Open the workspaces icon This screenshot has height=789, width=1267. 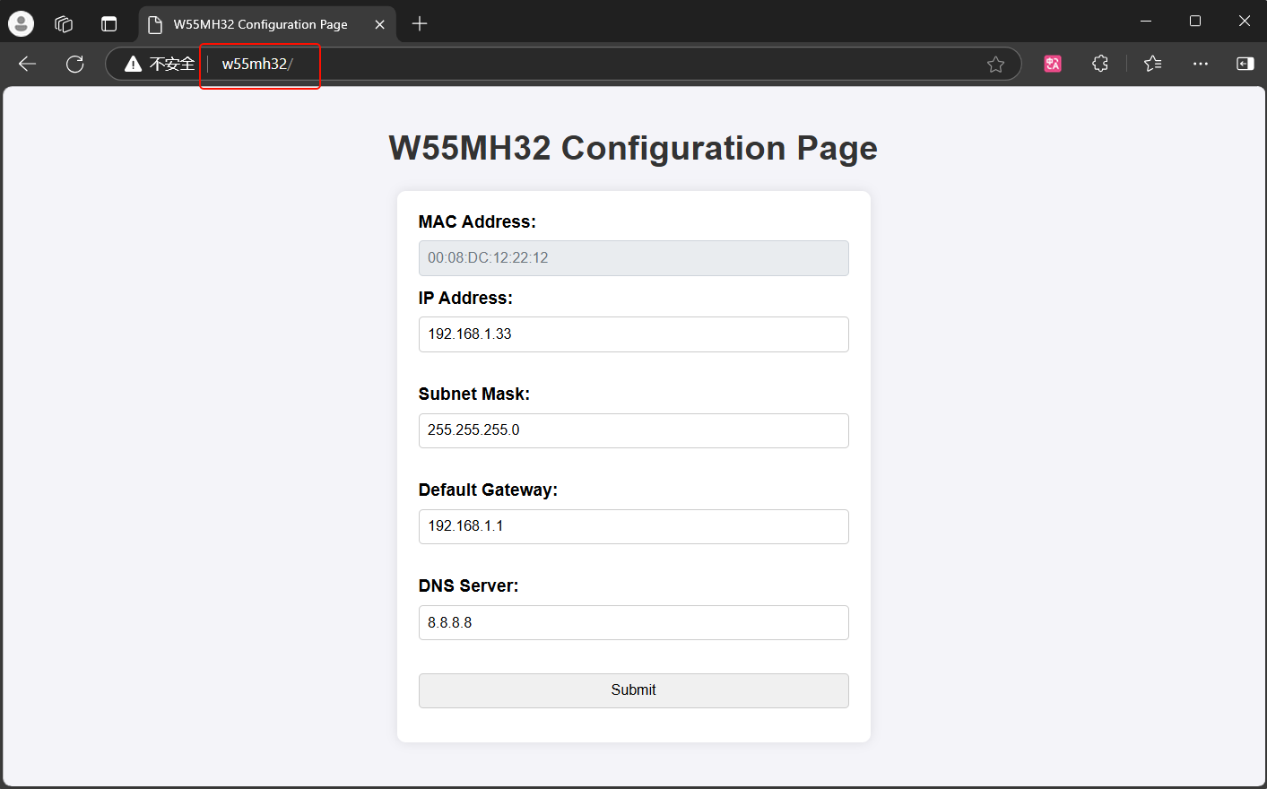(64, 24)
